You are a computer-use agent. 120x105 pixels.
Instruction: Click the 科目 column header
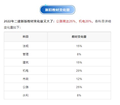click(26, 37)
